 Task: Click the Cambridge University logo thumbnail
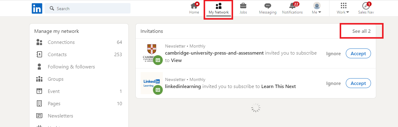coord(152,53)
